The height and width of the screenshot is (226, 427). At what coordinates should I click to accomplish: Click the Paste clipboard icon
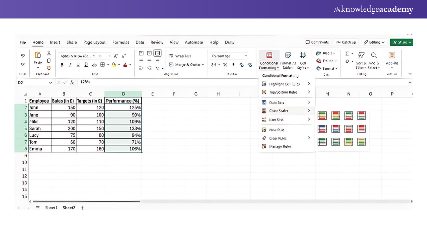pos(38,56)
